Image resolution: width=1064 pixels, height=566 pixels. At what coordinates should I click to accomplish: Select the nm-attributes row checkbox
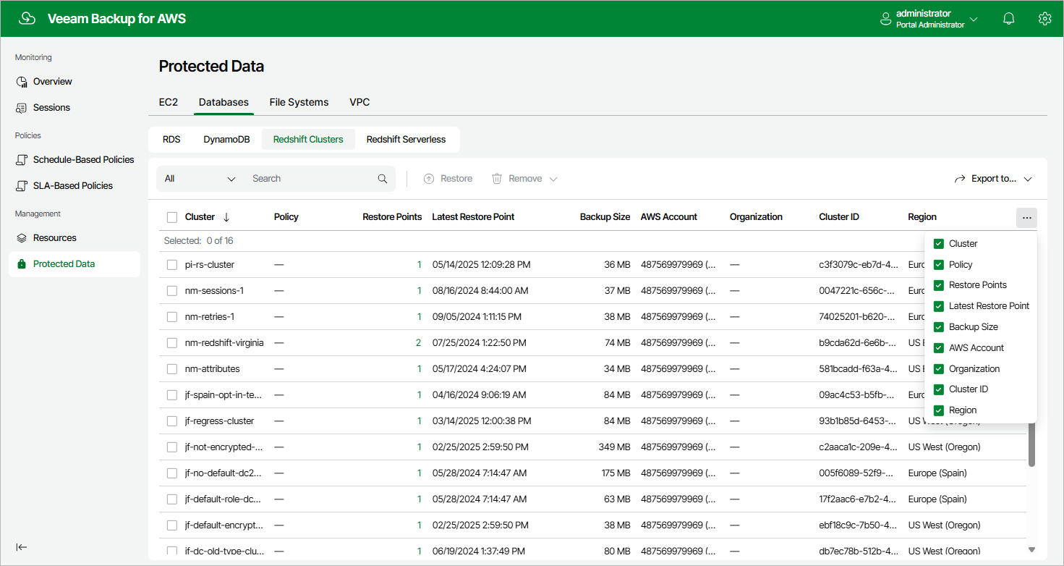(x=172, y=369)
